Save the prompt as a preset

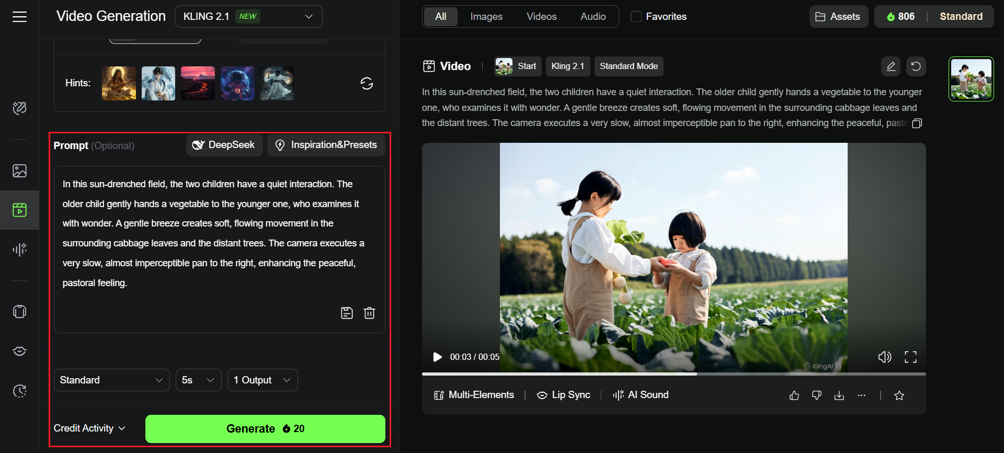point(347,313)
